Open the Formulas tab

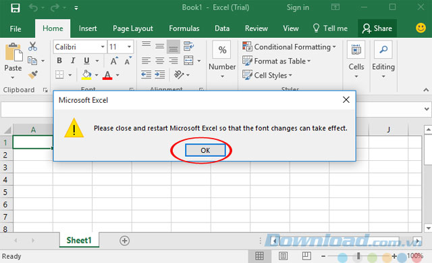(x=184, y=28)
